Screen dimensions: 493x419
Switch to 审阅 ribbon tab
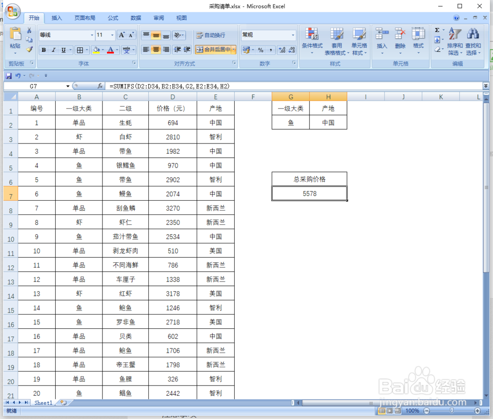(x=158, y=18)
